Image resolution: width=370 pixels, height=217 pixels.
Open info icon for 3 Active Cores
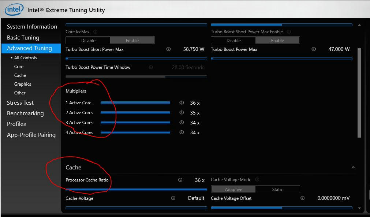pyautogui.click(x=182, y=123)
